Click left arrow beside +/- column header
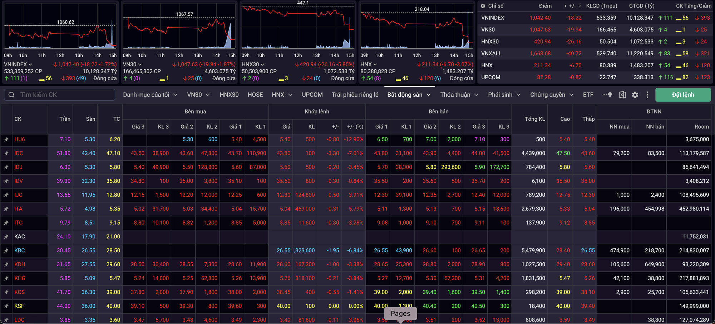The height and width of the screenshot is (324, 715). pos(565,6)
